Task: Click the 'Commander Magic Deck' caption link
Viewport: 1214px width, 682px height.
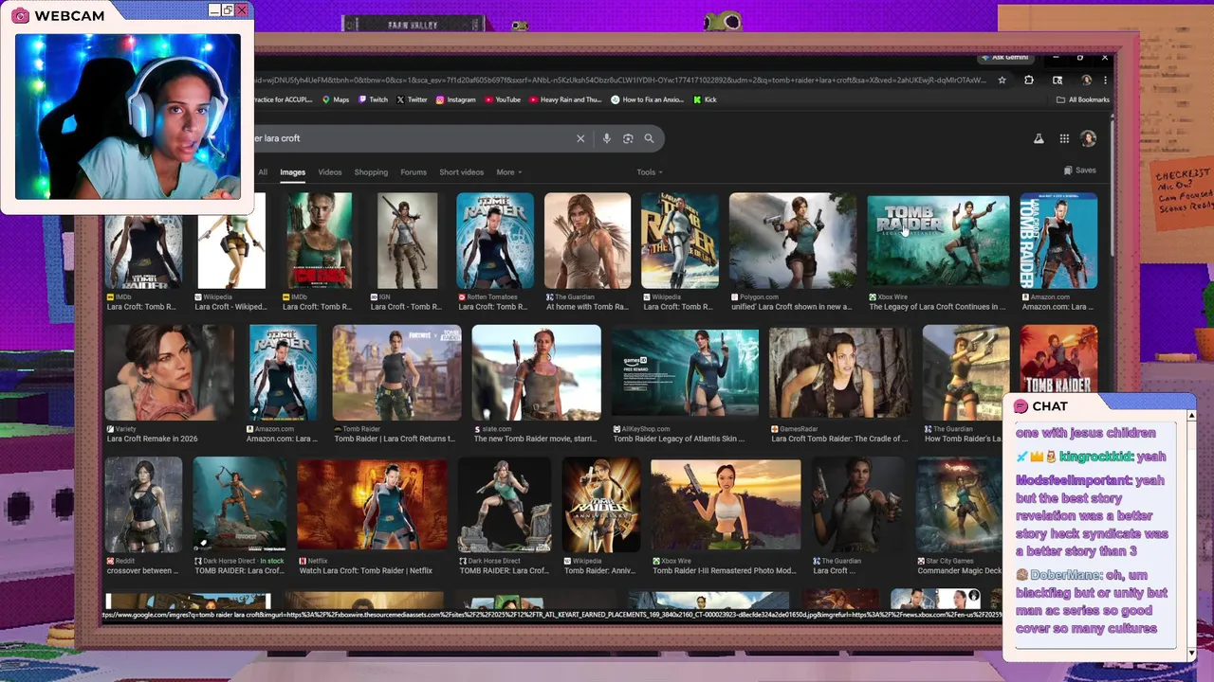Action: (x=960, y=571)
